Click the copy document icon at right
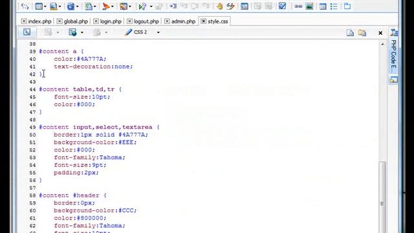This screenshot has height=233, width=414. tap(350, 33)
